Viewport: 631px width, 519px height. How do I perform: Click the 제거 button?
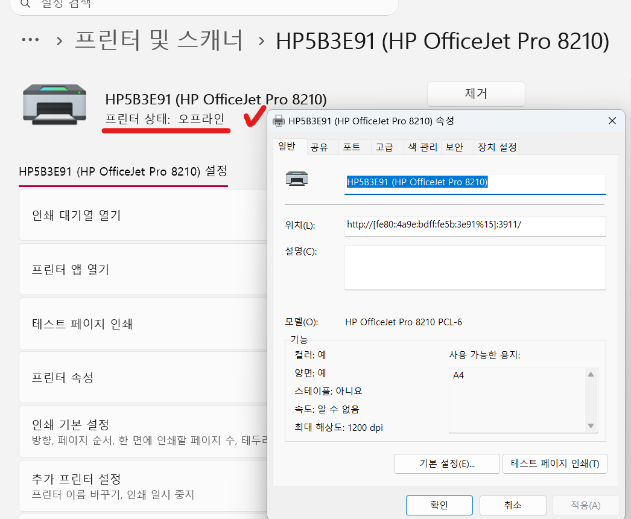pyautogui.click(x=476, y=94)
